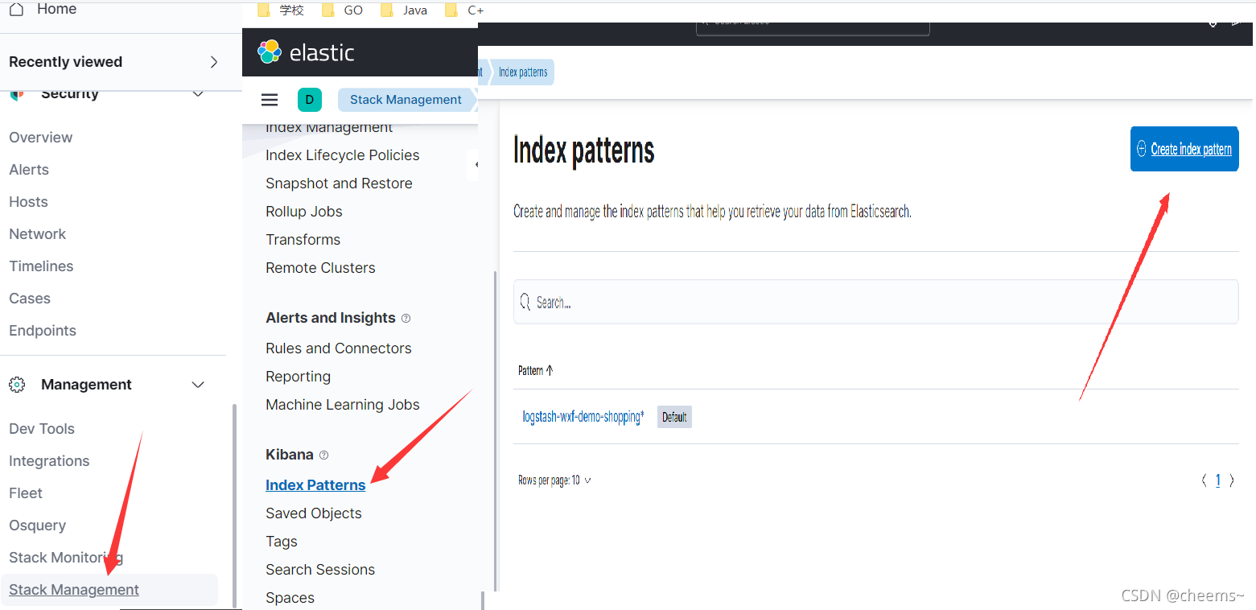
Task: Open Timelines
Action: [41, 266]
